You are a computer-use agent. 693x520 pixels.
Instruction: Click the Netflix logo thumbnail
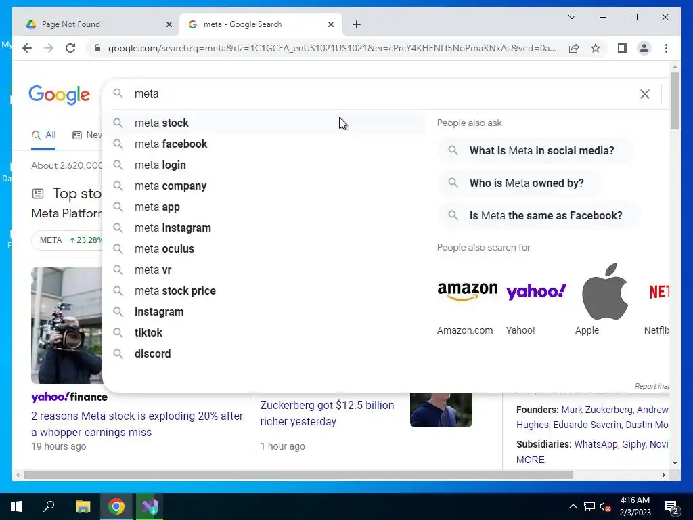[658, 291]
